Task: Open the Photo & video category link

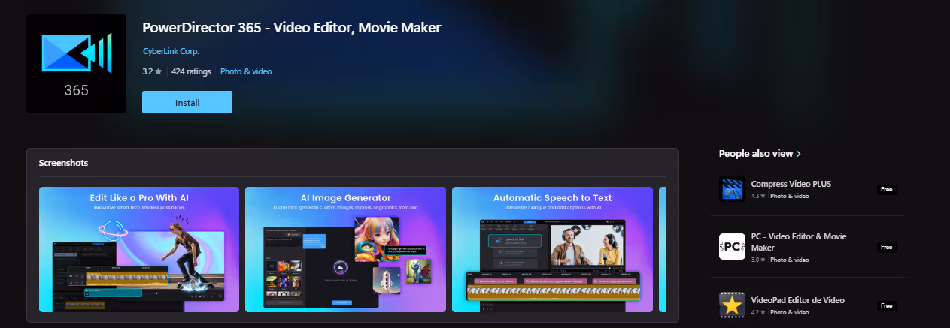Action: 246,71
